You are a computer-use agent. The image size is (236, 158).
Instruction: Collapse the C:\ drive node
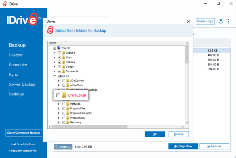tap(55, 76)
